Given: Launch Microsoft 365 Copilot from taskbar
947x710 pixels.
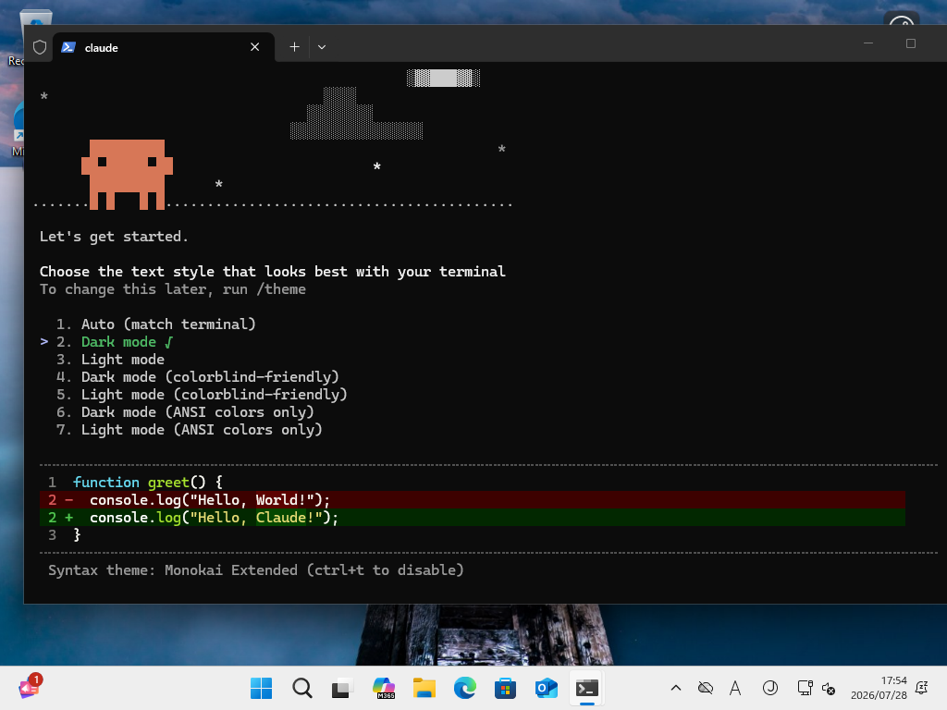Looking at the screenshot, I should 384,688.
